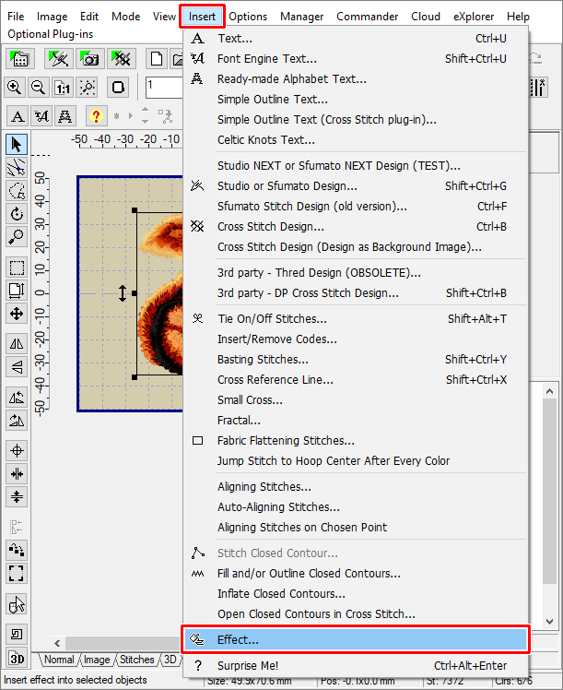Select Cross Stitch Design... menu entry
Image resolution: width=563 pixels, height=690 pixels.
tap(270, 226)
